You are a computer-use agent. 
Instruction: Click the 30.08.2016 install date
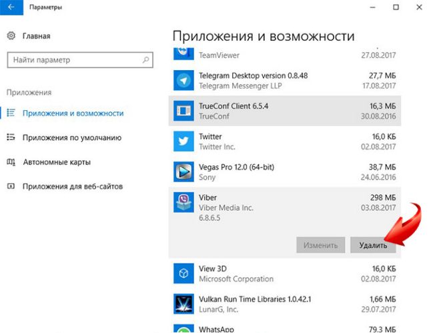click(x=378, y=116)
